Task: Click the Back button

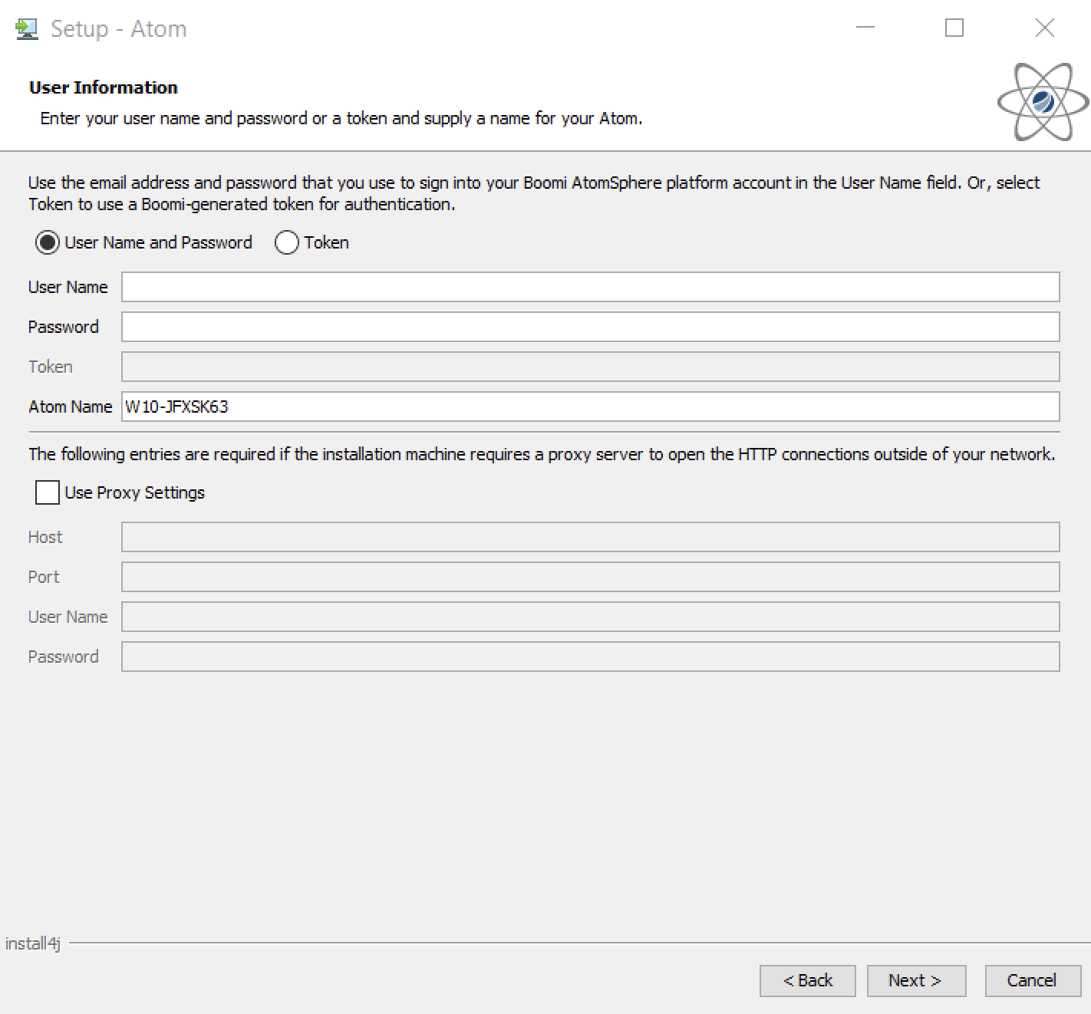Action: pos(807,980)
